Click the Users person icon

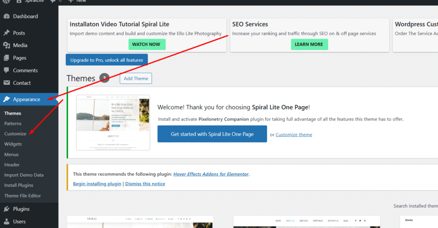click(7, 222)
